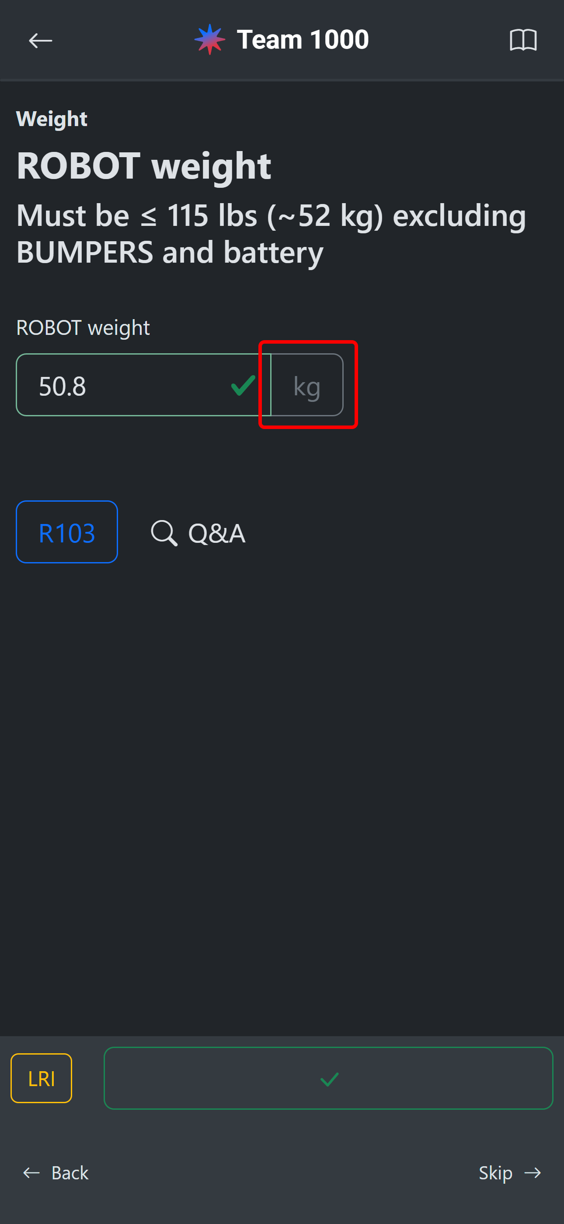This screenshot has height=1224, width=564.
Task: Toggle the kg unit selector
Action: click(x=306, y=385)
